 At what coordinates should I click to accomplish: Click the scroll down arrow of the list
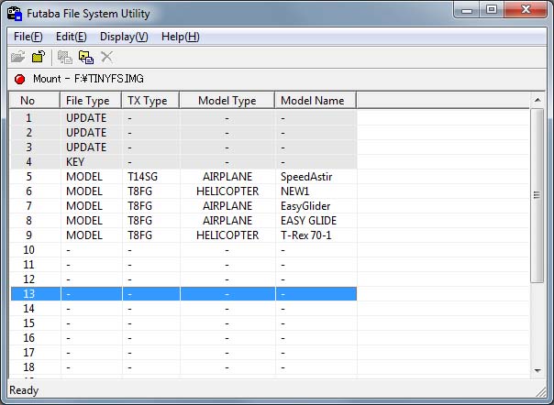(x=537, y=370)
